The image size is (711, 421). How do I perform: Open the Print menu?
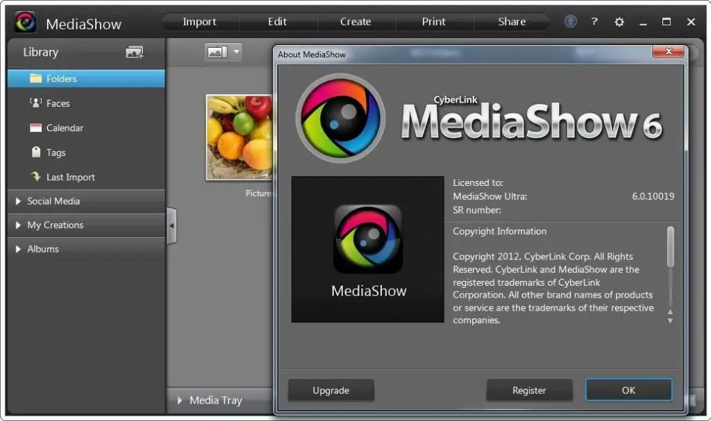(x=434, y=22)
